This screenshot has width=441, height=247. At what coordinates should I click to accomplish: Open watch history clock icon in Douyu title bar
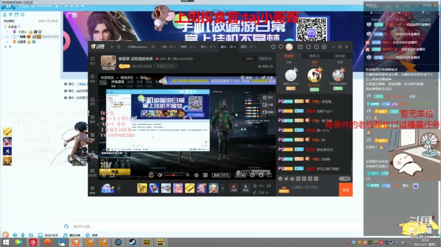[x=273, y=47]
